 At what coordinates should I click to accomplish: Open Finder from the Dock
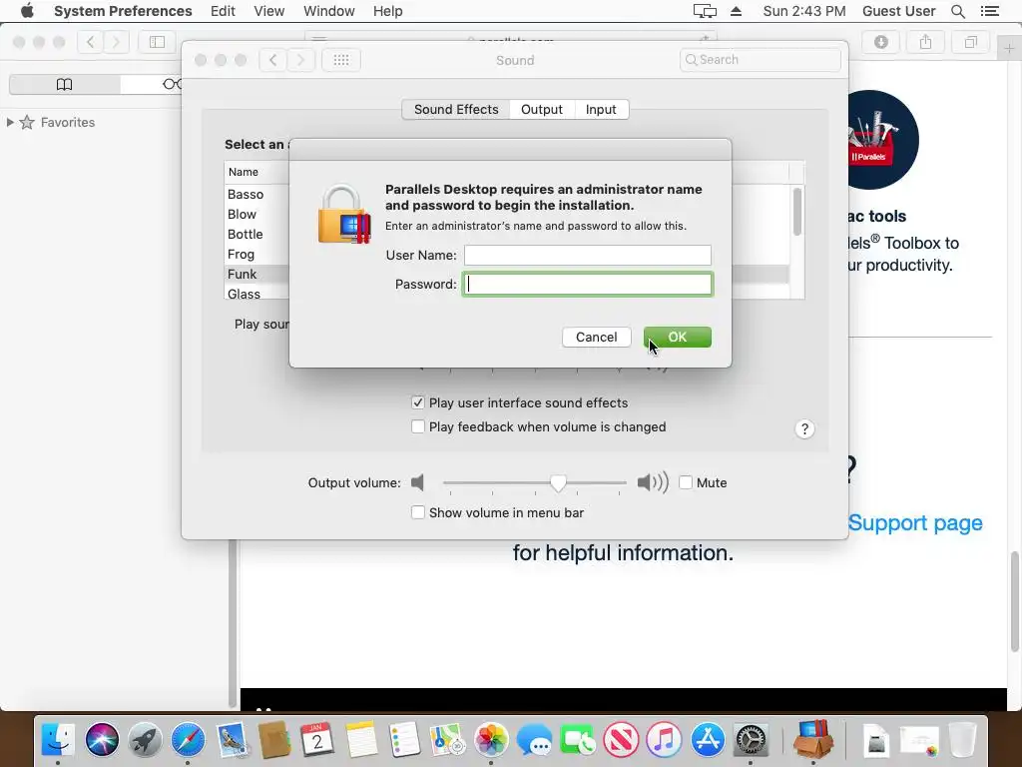click(x=58, y=740)
